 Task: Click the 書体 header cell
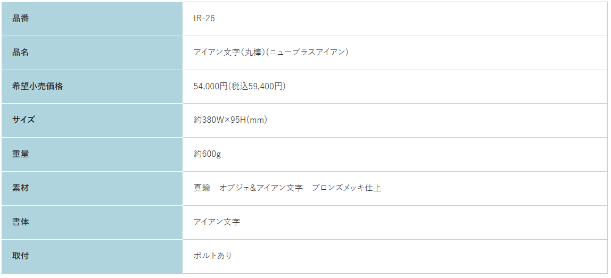click(x=92, y=222)
